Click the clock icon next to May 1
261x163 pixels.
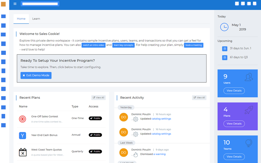[x=224, y=27]
